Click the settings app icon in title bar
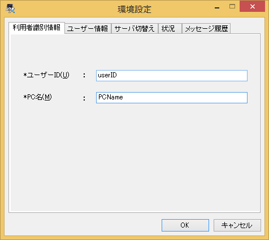The image size is (269, 240). coord(10,8)
